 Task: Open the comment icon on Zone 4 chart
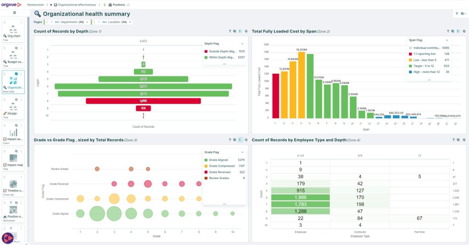point(458,140)
